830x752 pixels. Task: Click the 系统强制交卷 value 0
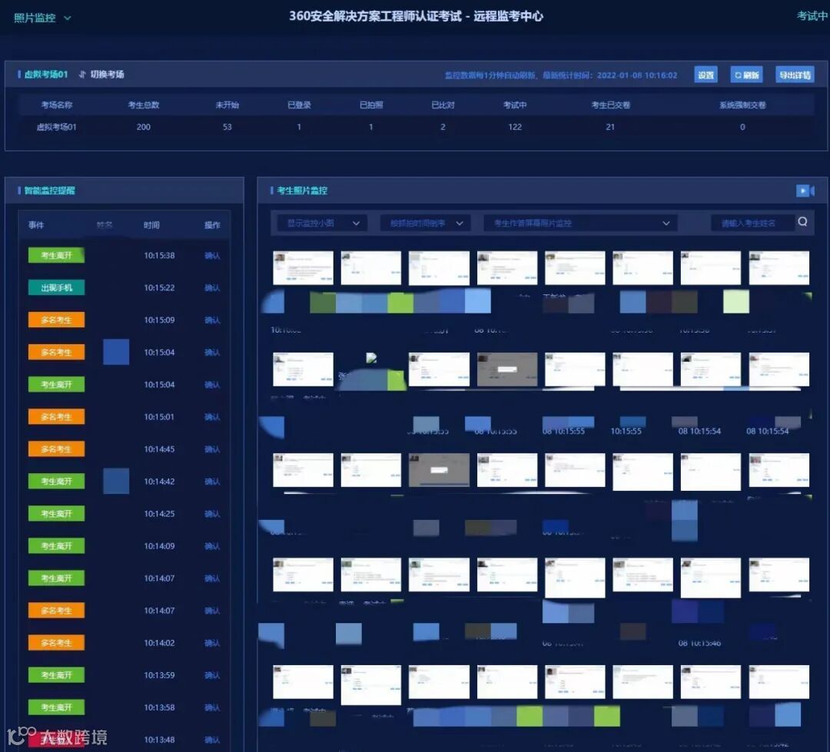click(x=742, y=127)
